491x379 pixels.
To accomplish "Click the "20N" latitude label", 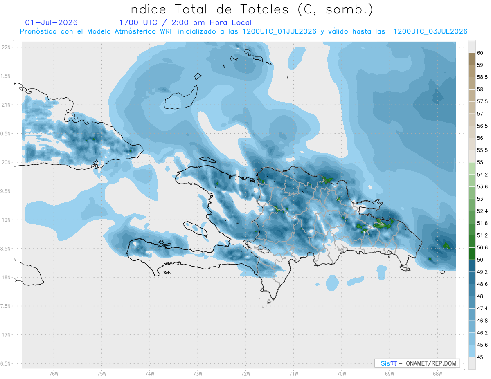I will coord(7,162).
